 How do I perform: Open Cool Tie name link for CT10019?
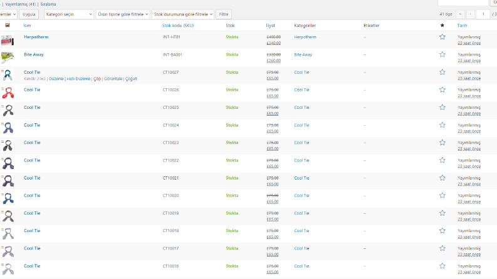(x=32, y=213)
